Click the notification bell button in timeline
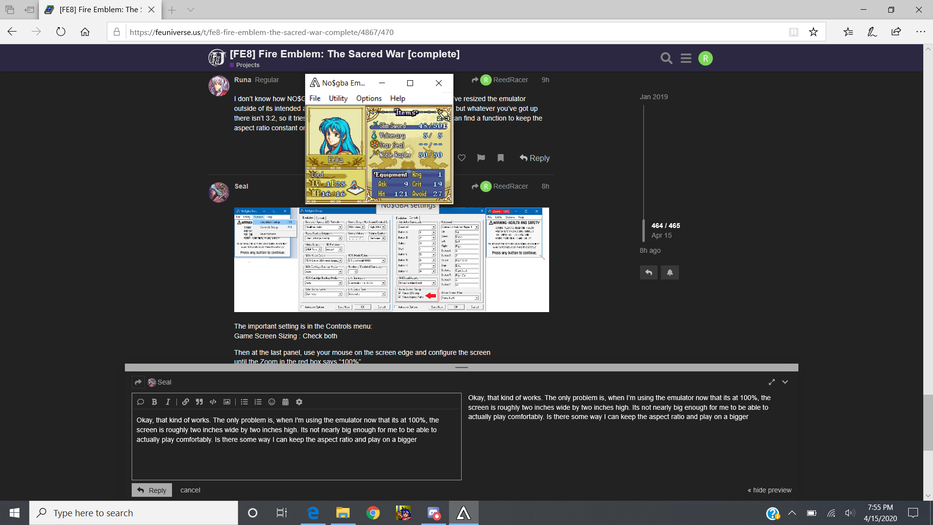This screenshot has width=933, height=525. [670, 272]
